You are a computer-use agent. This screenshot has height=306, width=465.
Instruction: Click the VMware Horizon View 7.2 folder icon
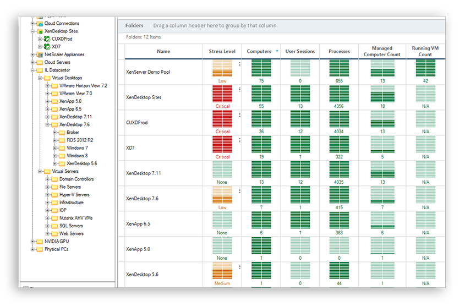point(54,86)
